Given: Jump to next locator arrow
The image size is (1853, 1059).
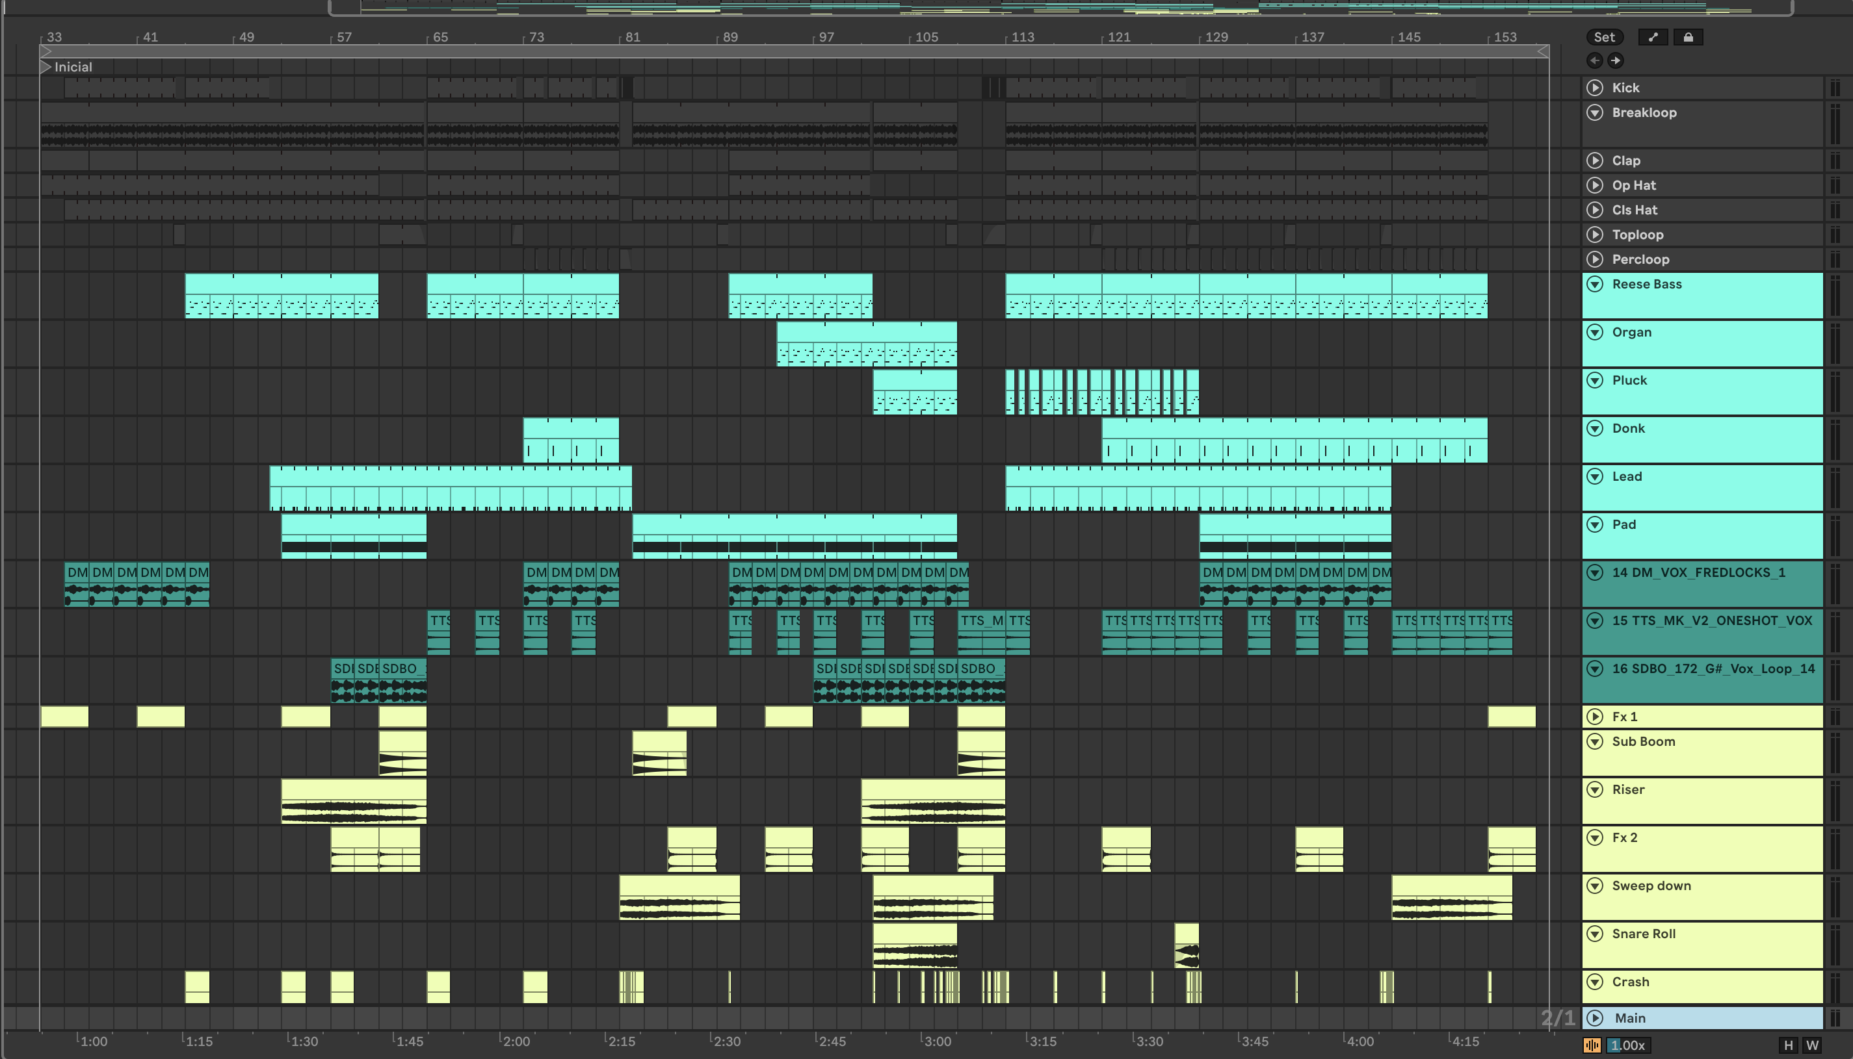Looking at the screenshot, I should pyautogui.click(x=1615, y=60).
